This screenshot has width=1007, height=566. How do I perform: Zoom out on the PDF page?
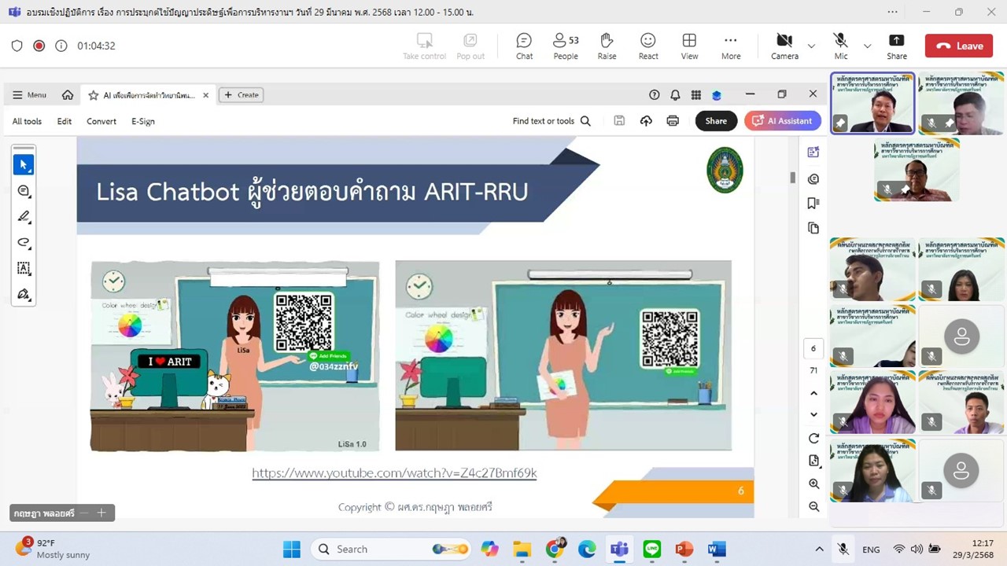click(x=813, y=506)
